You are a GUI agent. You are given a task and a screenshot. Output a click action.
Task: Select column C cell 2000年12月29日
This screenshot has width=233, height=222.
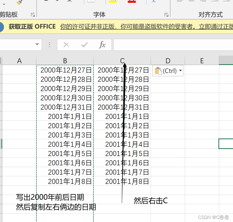tap(122, 88)
